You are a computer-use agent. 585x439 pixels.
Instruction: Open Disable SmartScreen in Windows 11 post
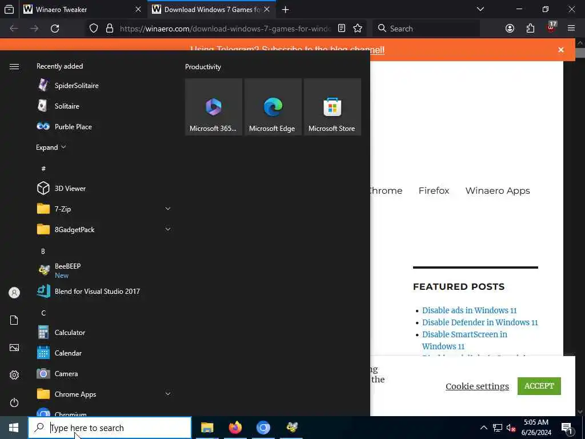pos(464,340)
